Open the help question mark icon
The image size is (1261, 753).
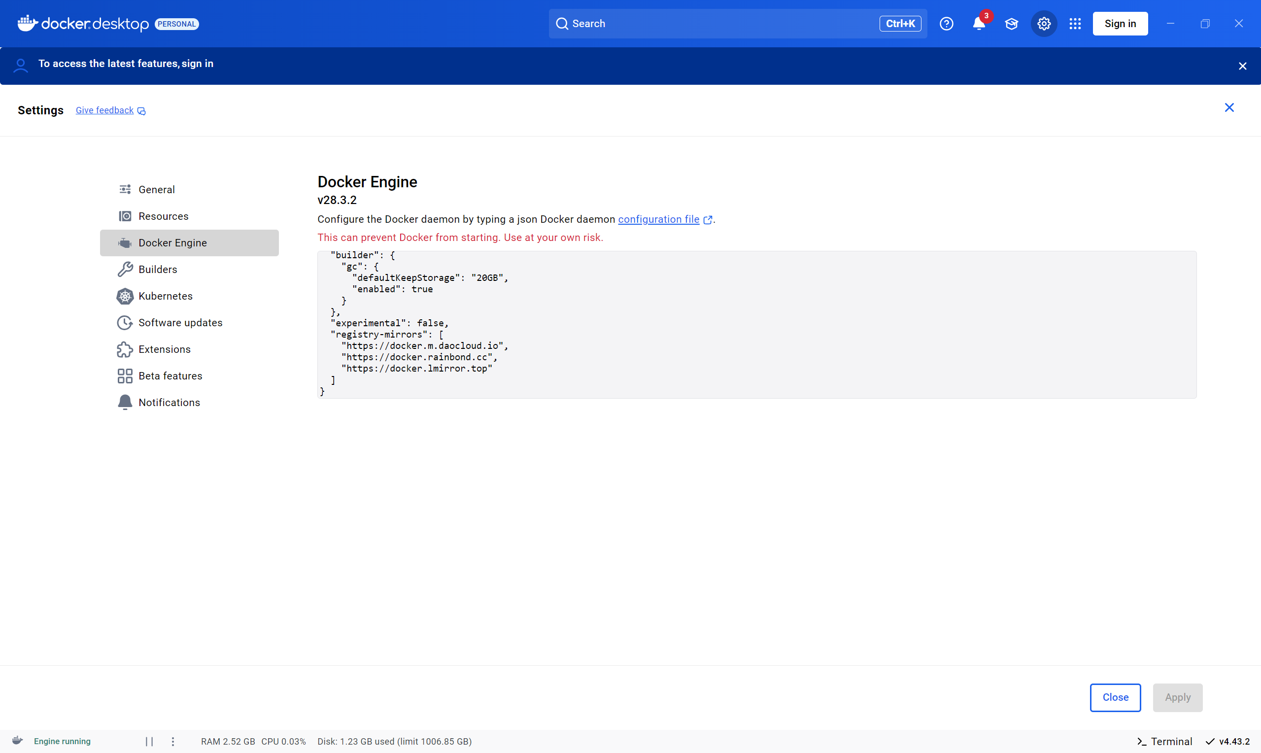coord(946,24)
